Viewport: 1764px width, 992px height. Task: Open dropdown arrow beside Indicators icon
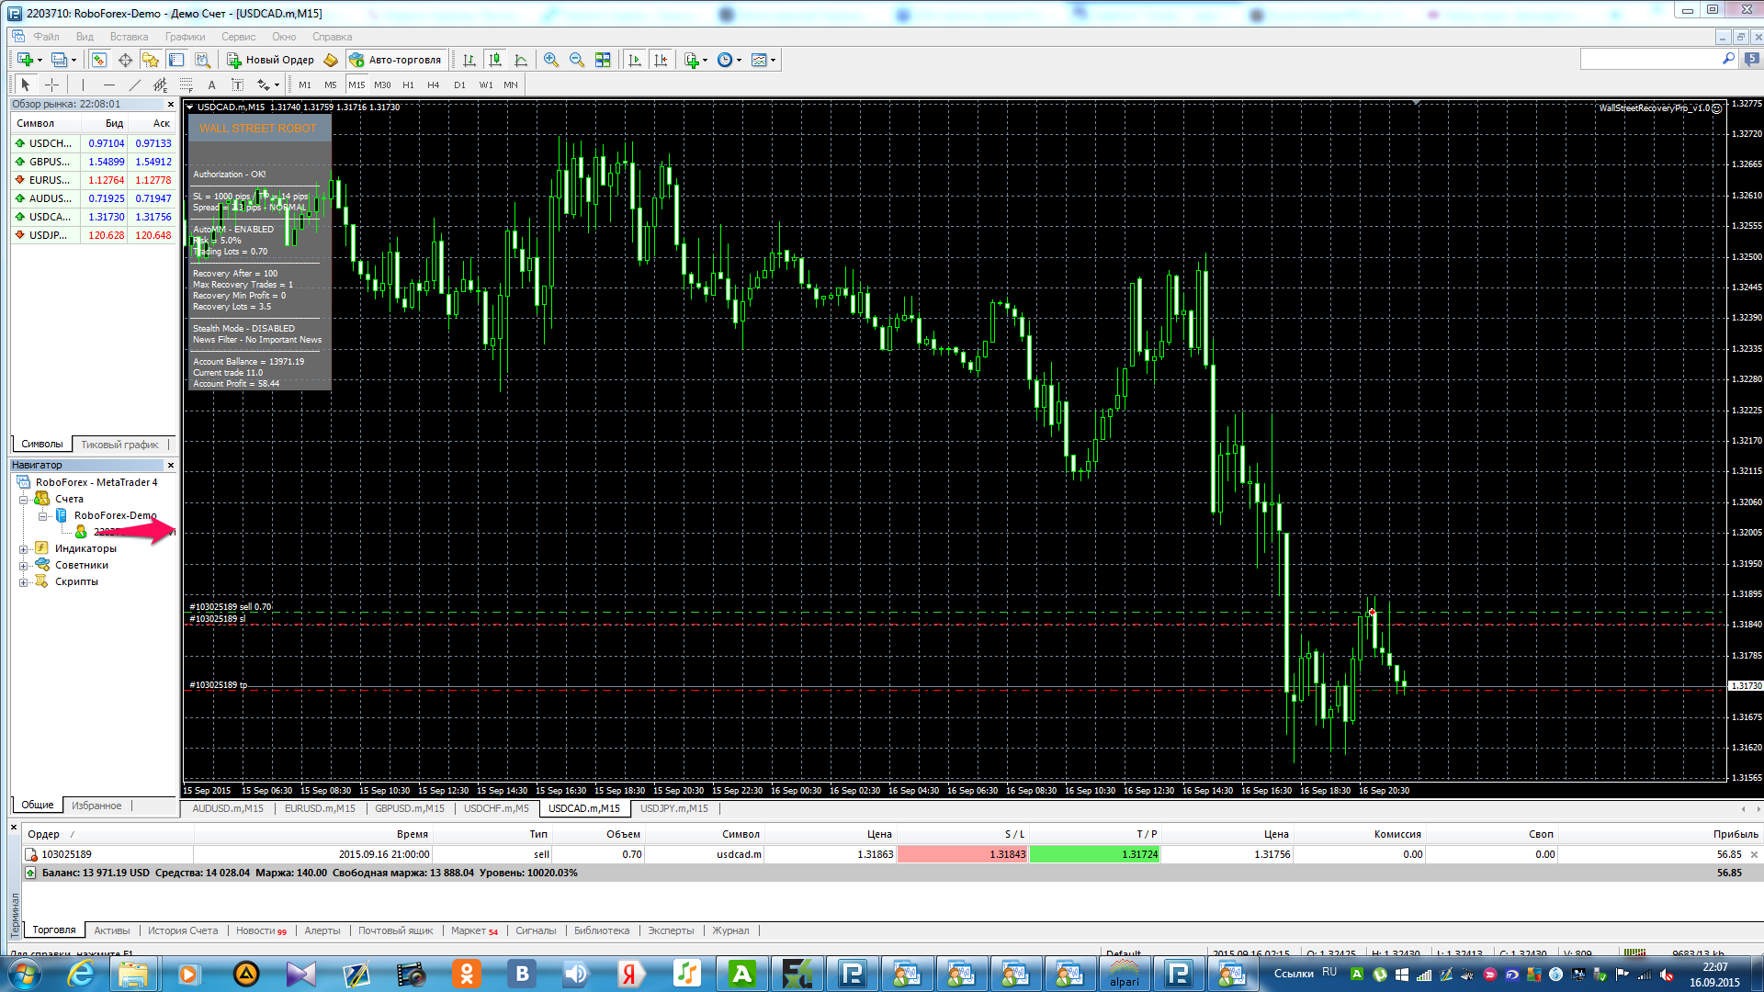705,60
